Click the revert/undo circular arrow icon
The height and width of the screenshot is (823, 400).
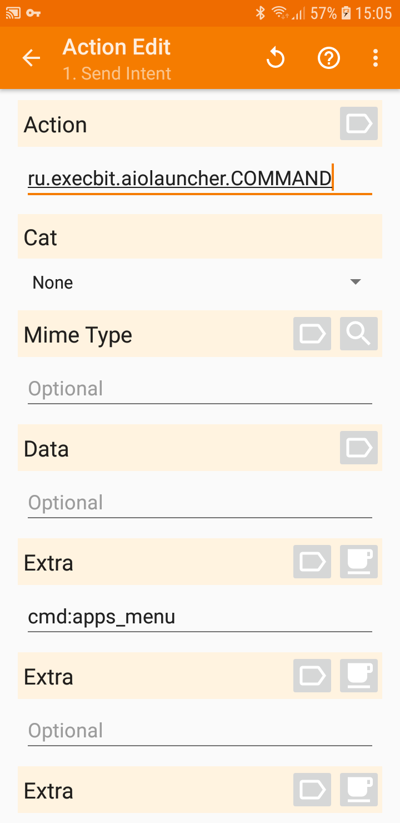[x=276, y=58]
